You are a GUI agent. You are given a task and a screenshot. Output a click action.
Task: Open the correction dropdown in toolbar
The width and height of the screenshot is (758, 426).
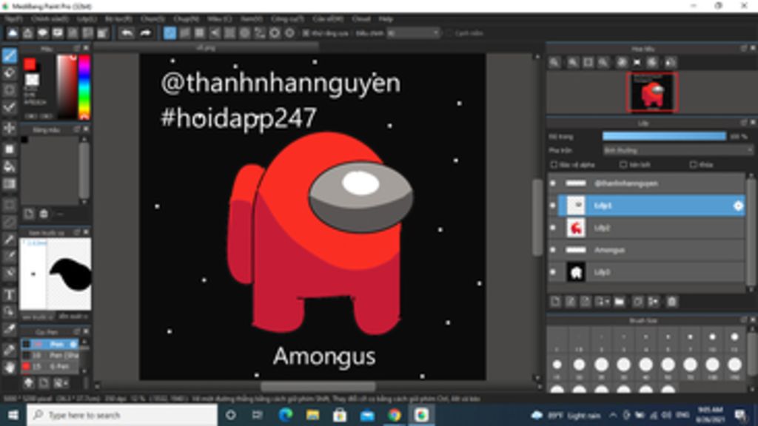click(414, 33)
